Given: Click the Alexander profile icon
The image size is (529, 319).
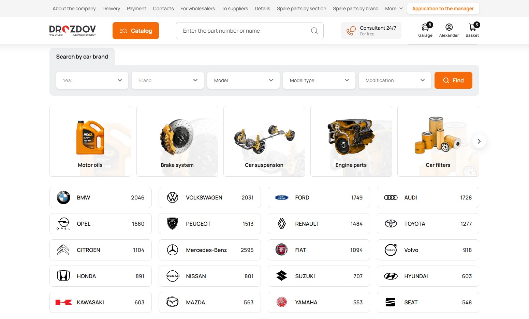Looking at the screenshot, I should (x=449, y=27).
